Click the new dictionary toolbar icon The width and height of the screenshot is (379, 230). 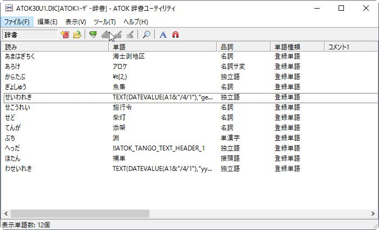pyautogui.click(x=65, y=35)
